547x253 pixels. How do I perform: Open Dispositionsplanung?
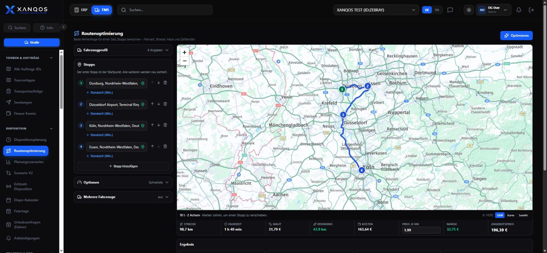30,140
